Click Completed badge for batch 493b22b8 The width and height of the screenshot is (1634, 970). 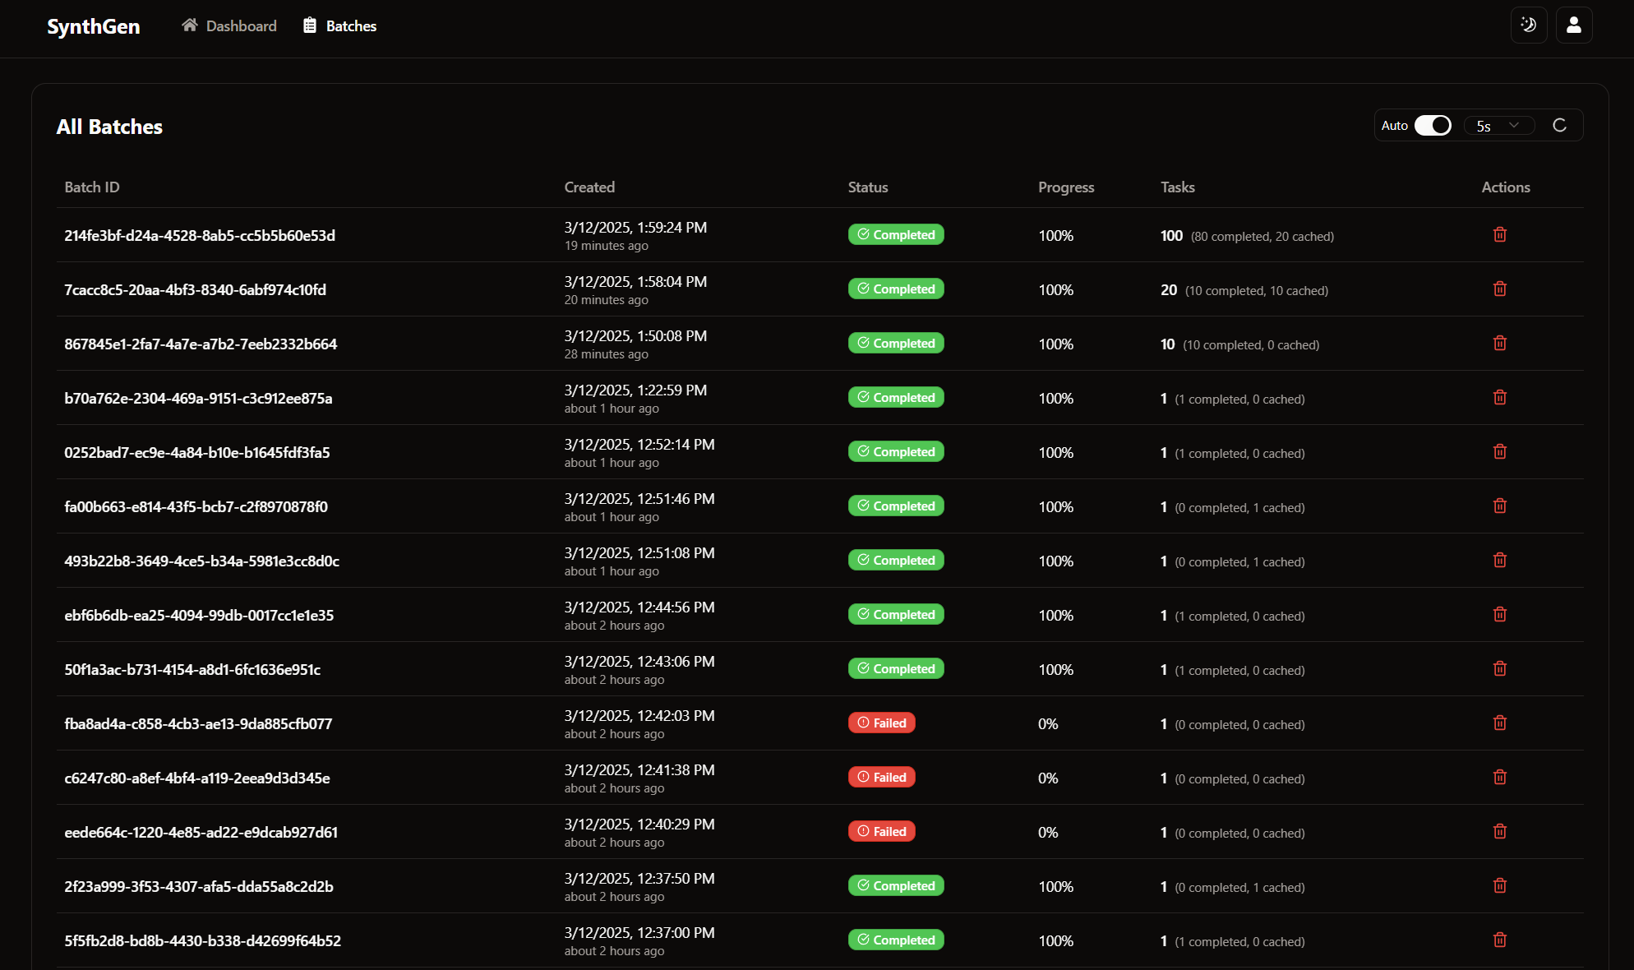(895, 561)
